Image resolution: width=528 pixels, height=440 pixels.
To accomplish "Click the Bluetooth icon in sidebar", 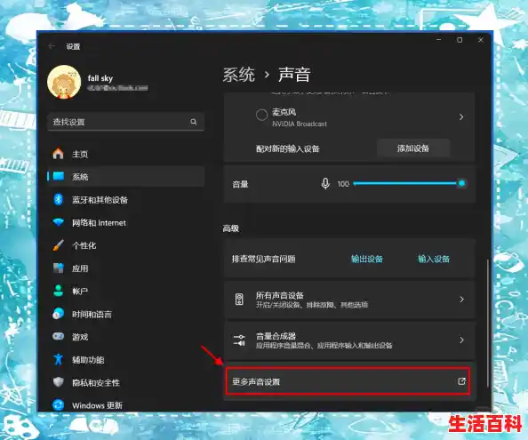I will click(x=59, y=199).
